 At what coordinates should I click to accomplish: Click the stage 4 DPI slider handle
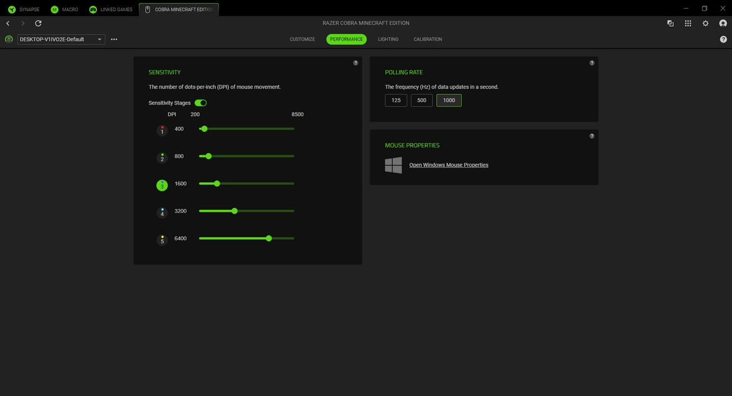(x=235, y=211)
